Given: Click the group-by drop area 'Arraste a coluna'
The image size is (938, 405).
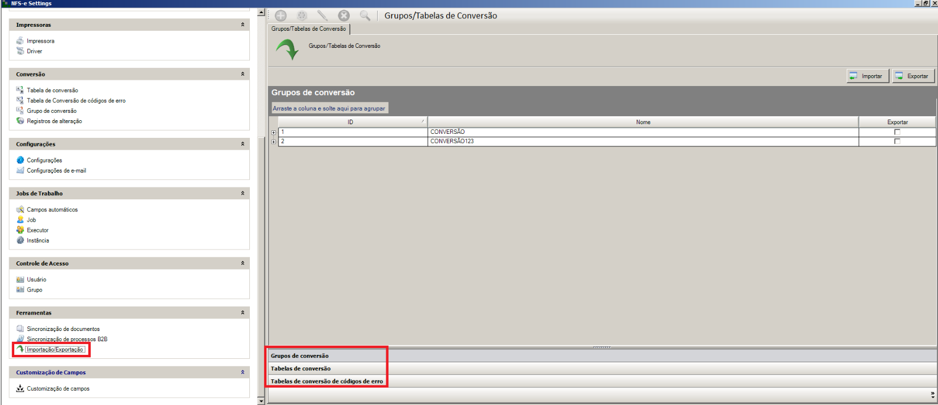Looking at the screenshot, I should coord(329,108).
